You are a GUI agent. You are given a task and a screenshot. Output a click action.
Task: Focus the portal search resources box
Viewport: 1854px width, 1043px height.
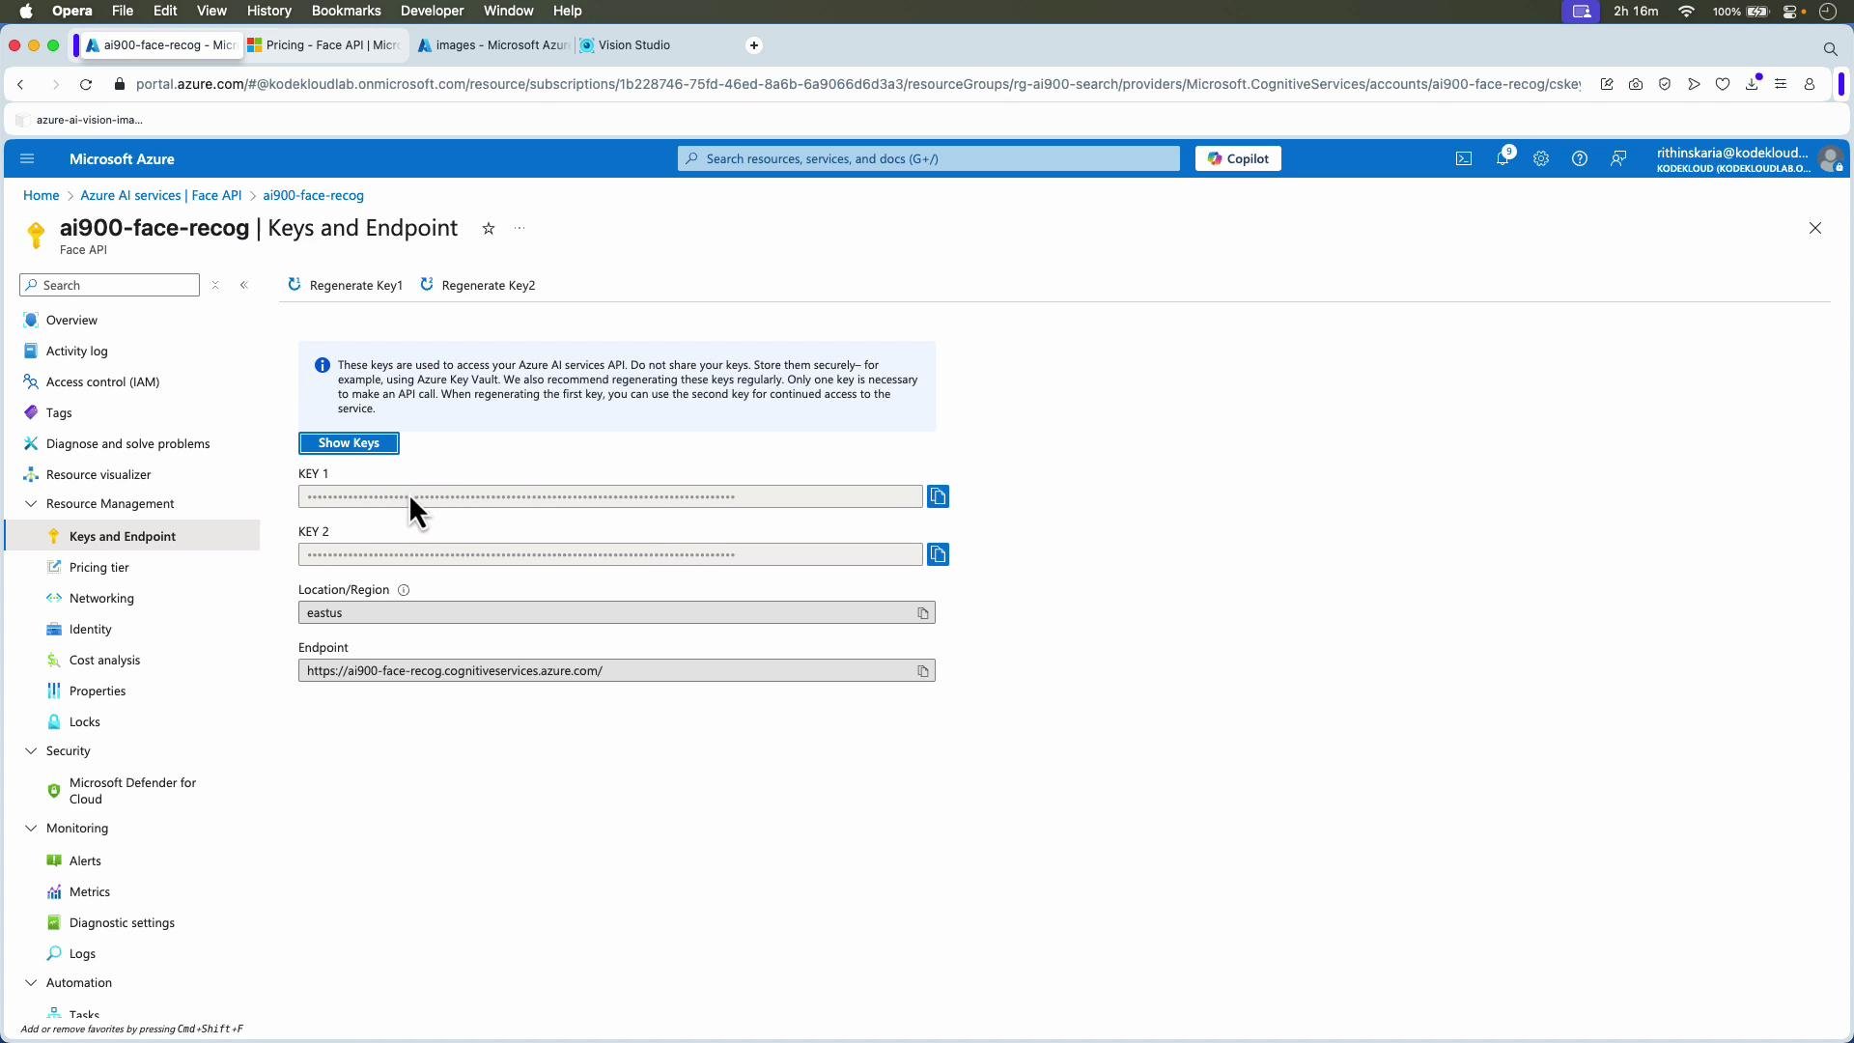coord(929,158)
